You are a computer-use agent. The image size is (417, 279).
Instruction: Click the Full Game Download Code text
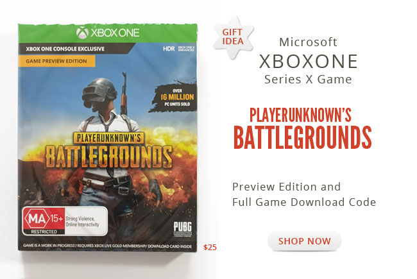point(304,202)
